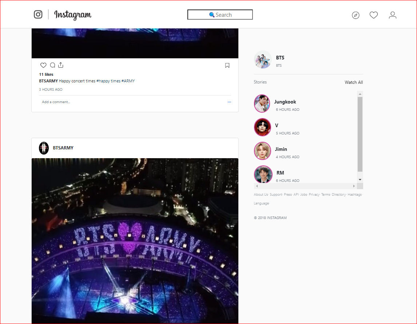The height and width of the screenshot is (324, 417).
Task: Open BTSARMY profile from post header
Action: 63,148
